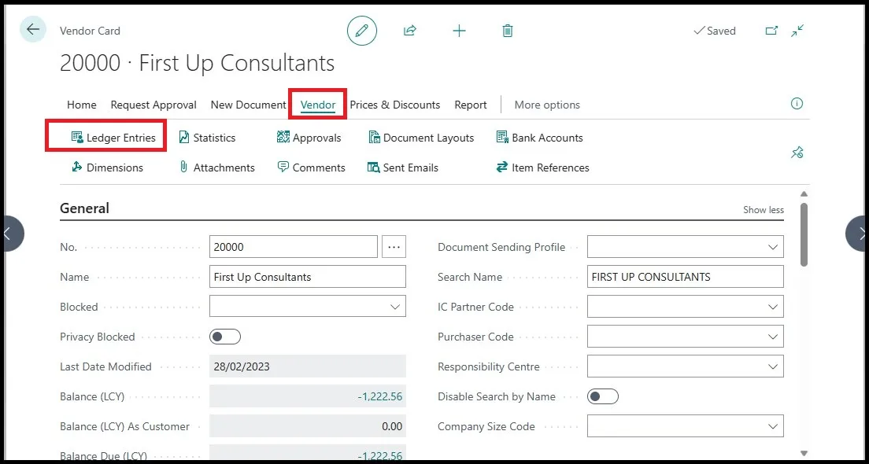
Task: Click title 20000 · First Up Consultants
Action: [x=198, y=63]
